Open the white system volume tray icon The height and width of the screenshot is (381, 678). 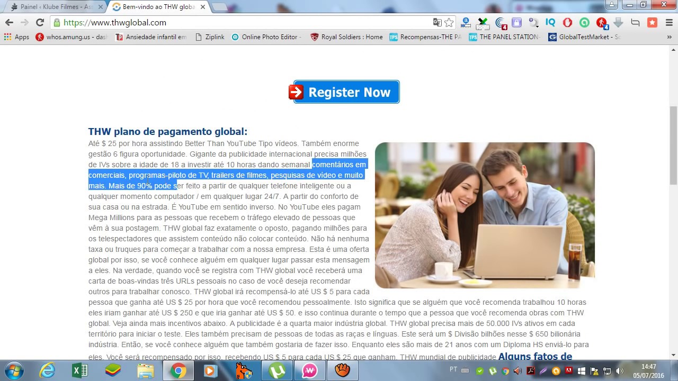click(620, 370)
